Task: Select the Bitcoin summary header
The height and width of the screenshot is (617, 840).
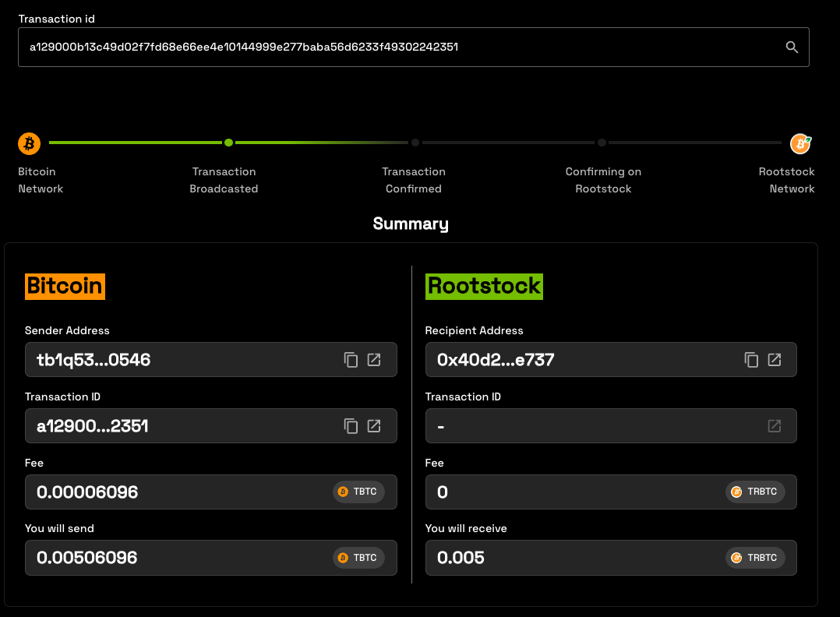Action: click(65, 287)
